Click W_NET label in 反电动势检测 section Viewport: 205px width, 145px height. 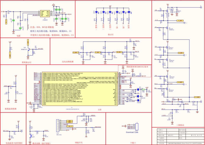[119, 52]
